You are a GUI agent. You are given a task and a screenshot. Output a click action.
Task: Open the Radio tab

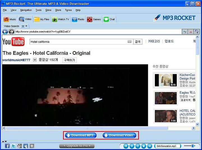tap(78, 19)
